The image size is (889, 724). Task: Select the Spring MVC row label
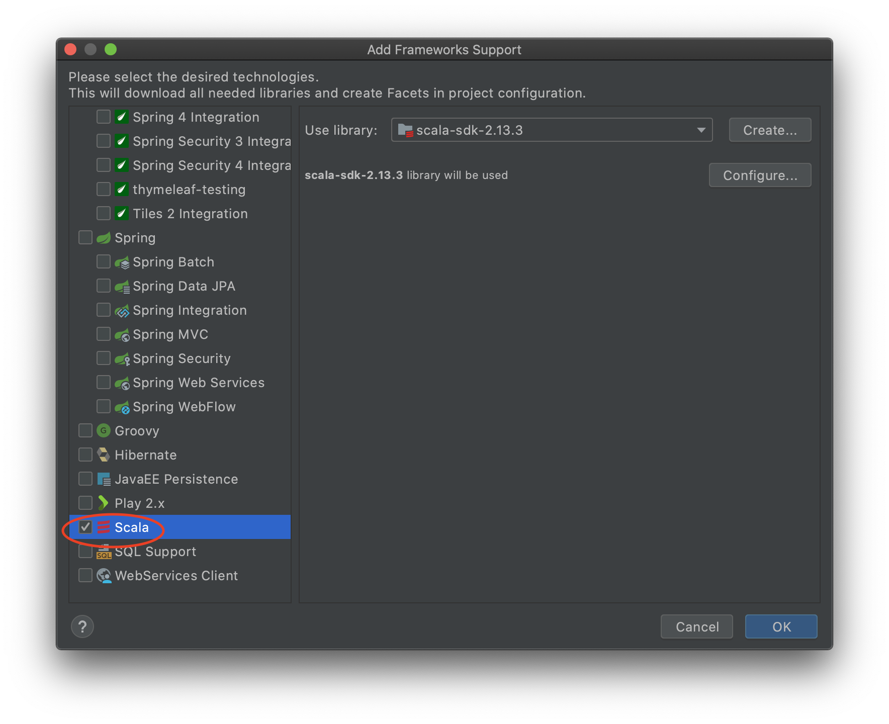170,334
